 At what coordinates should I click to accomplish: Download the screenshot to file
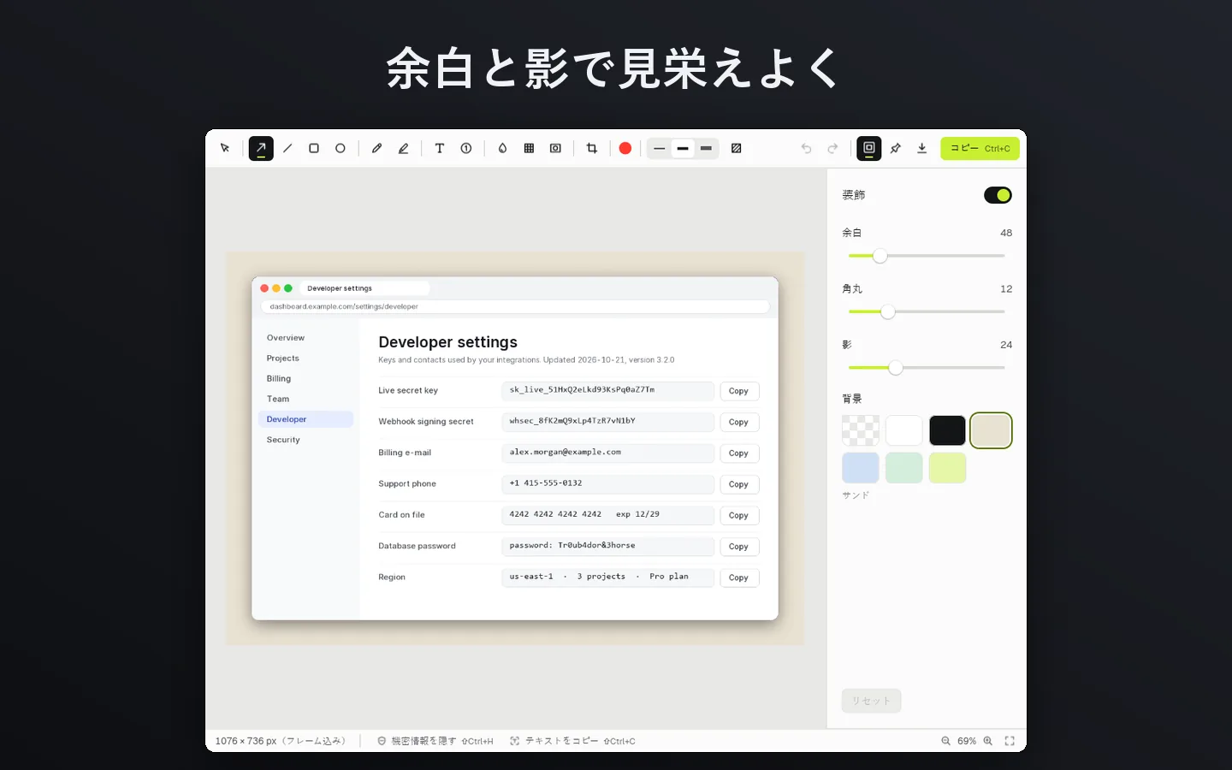pos(922,148)
